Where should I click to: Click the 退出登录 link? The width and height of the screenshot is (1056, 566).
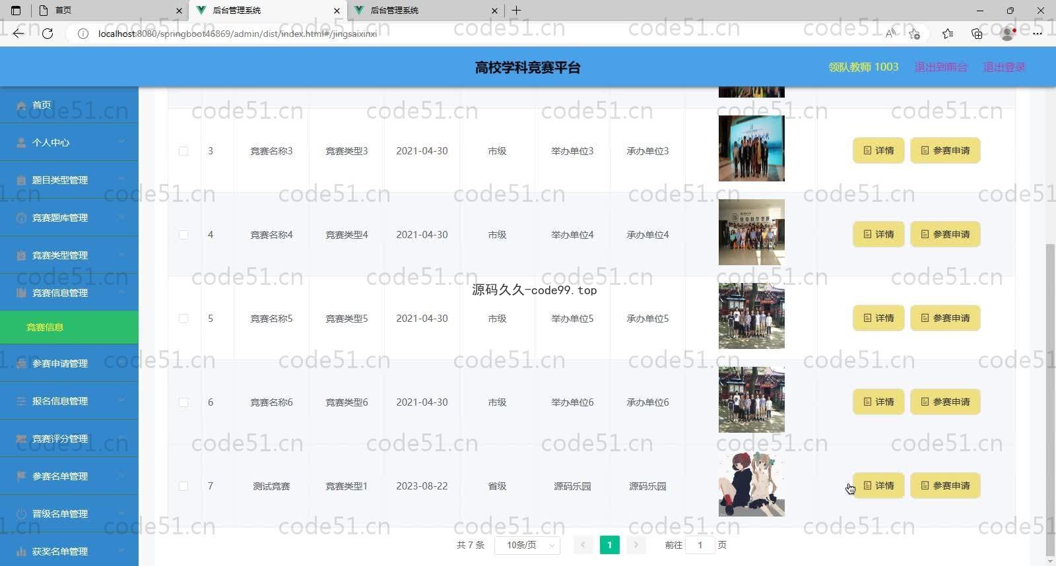tap(1004, 67)
